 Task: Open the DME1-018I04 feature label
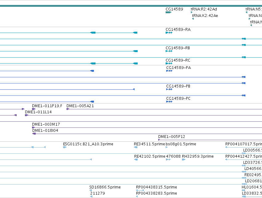(45, 131)
